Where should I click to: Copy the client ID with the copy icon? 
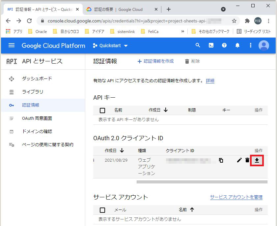(220, 160)
